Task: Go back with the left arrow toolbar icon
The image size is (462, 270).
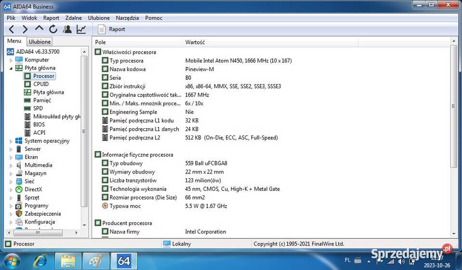Action: (11, 29)
